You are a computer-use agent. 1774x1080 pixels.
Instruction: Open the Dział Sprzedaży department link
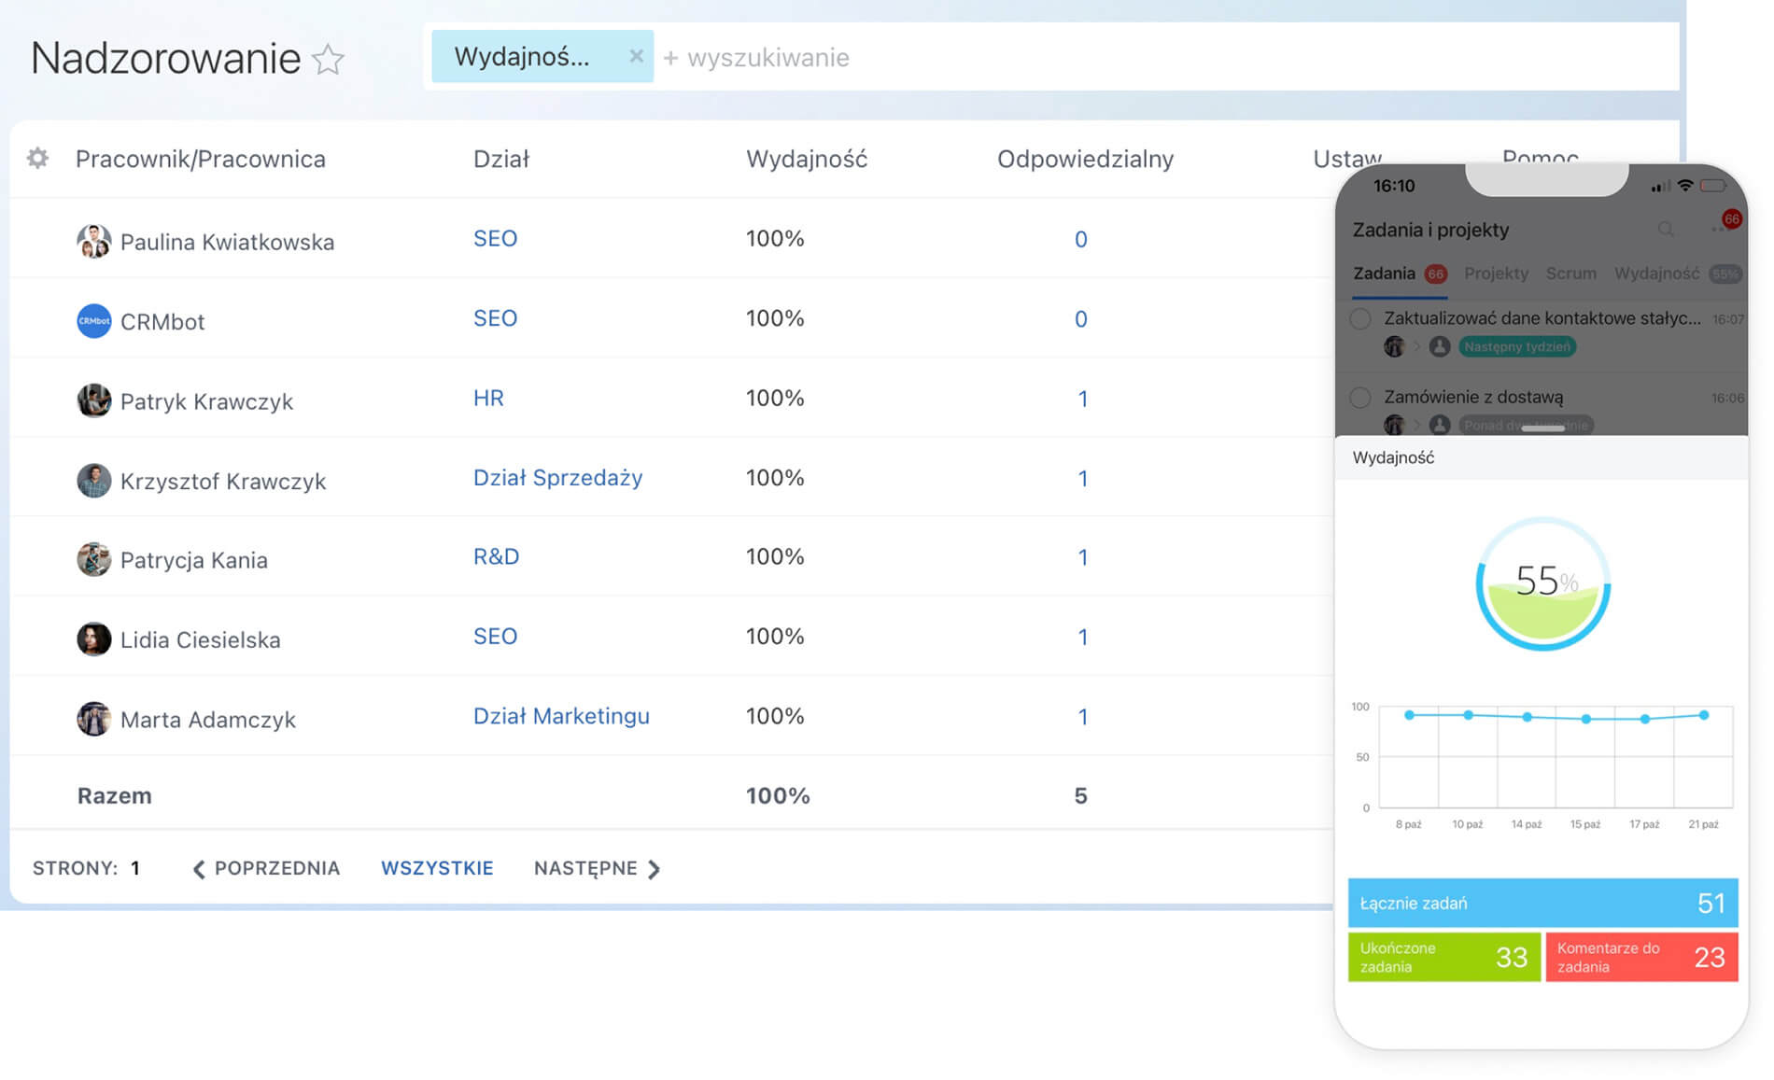click(557, 478)
